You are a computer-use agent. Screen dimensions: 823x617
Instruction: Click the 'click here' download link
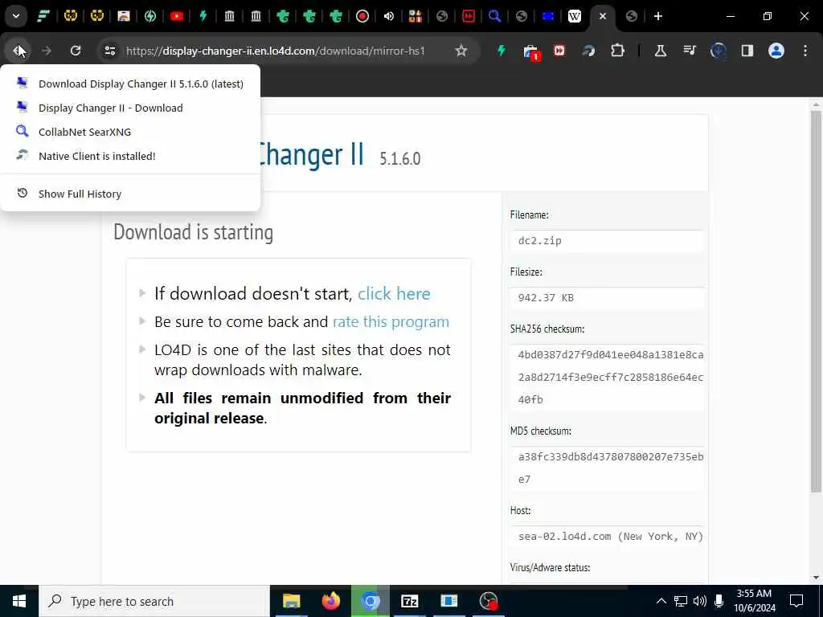pyautogui.click(x=394, y=293)
